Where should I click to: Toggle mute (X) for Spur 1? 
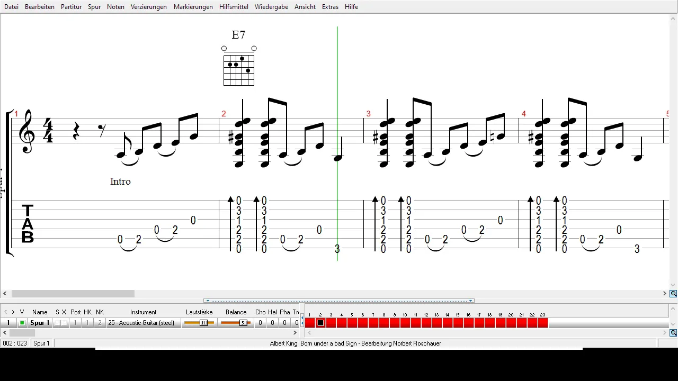click(x=65, y=323)
